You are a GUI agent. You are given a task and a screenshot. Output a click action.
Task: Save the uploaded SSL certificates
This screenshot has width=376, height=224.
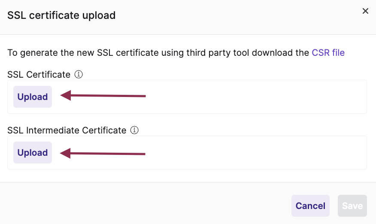pyautogui.click(x=352, y=206)
